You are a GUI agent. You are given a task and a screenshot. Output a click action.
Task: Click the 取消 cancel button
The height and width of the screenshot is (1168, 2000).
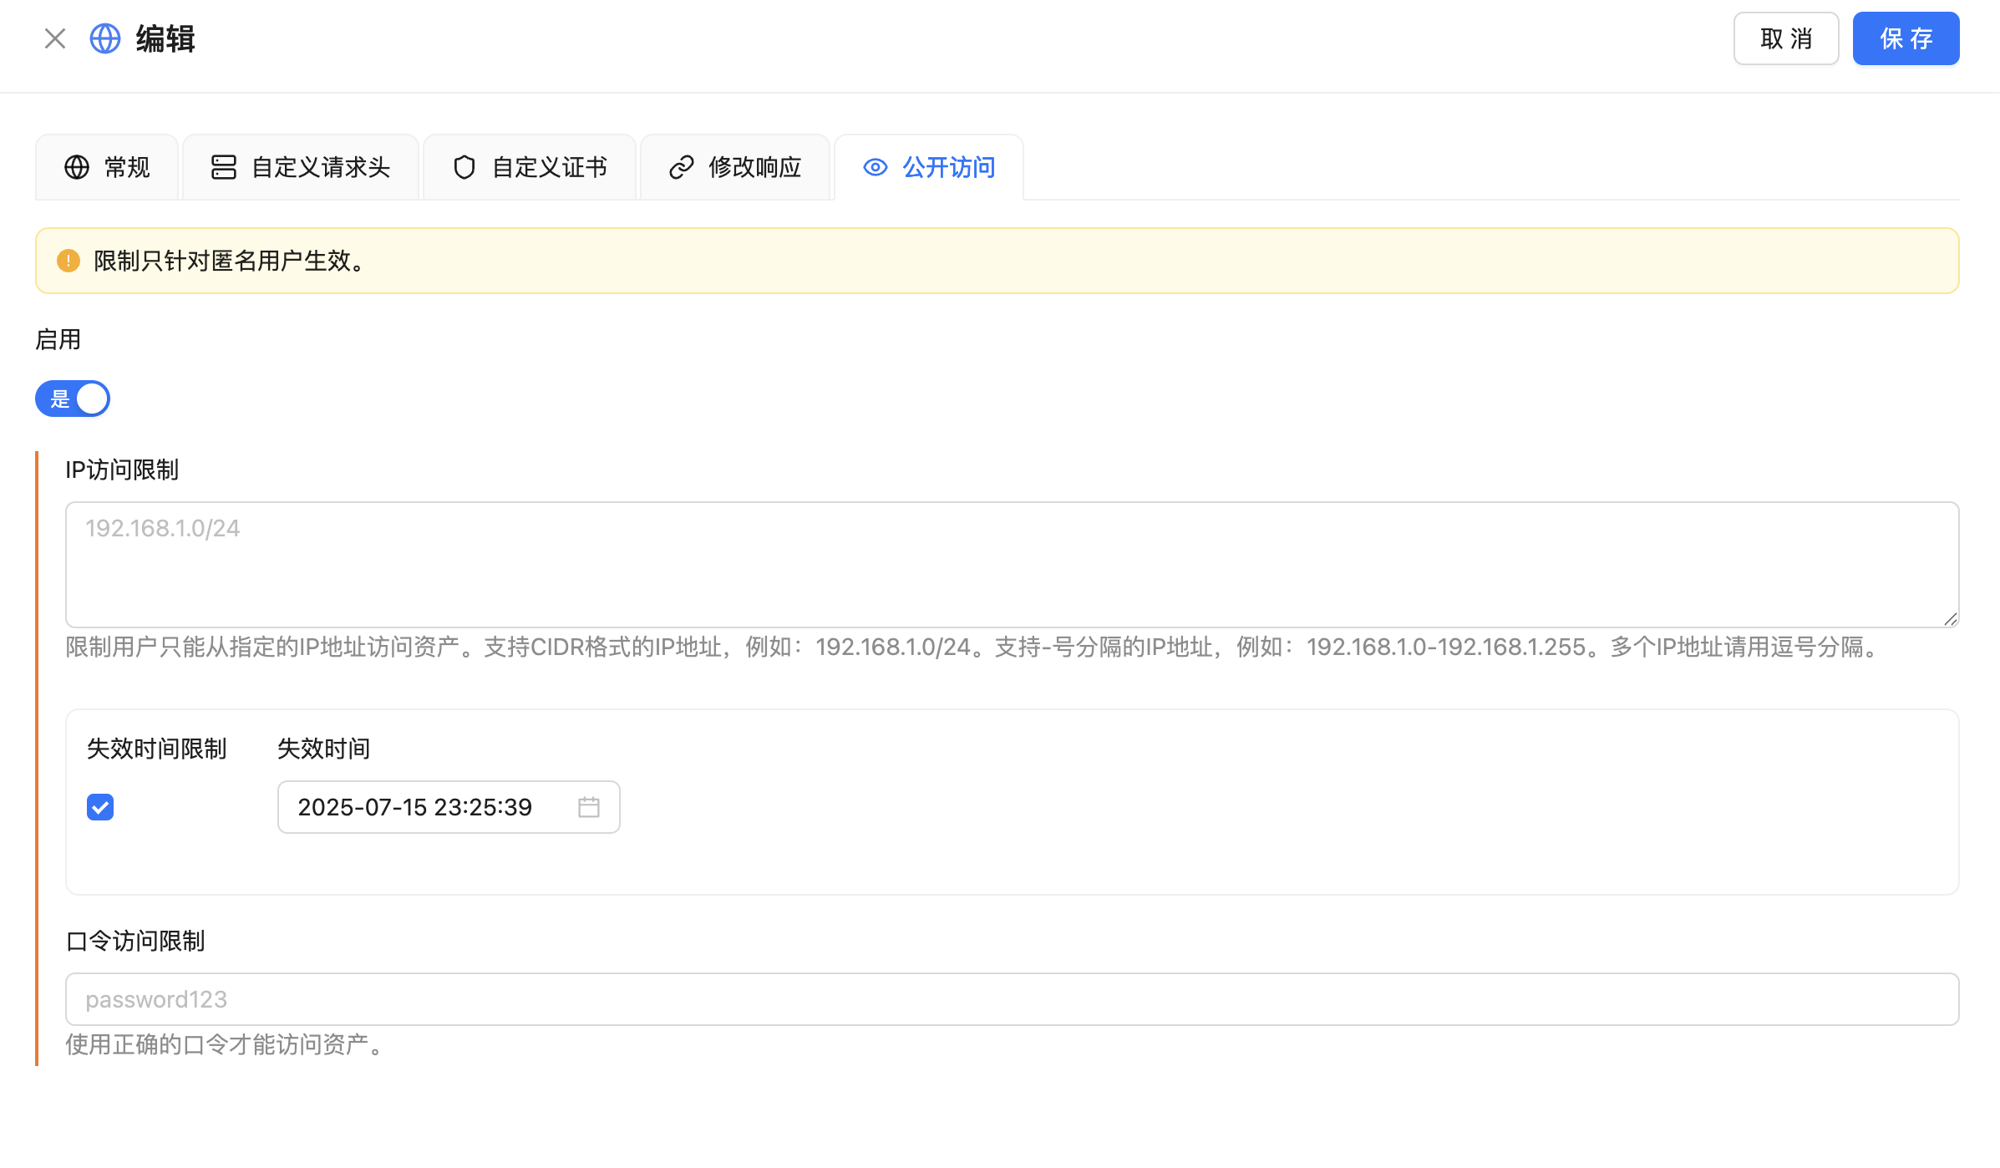click(x=1786, y=38)
